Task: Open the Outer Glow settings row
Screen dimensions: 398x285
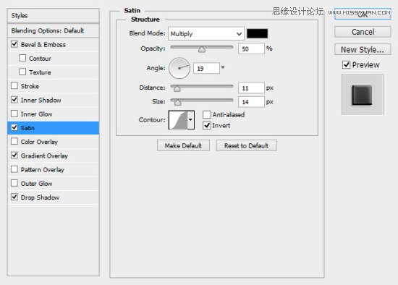Action: [x=54, y=183]
